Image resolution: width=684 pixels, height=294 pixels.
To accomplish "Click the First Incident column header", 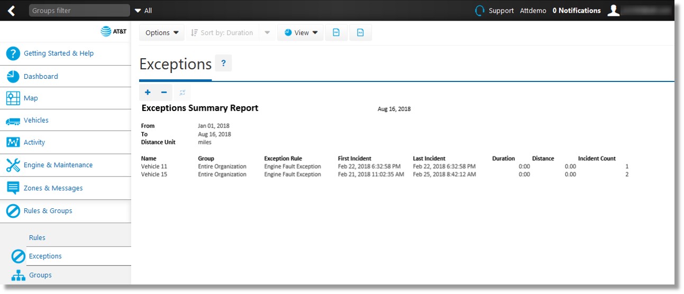I will [354, 158].
